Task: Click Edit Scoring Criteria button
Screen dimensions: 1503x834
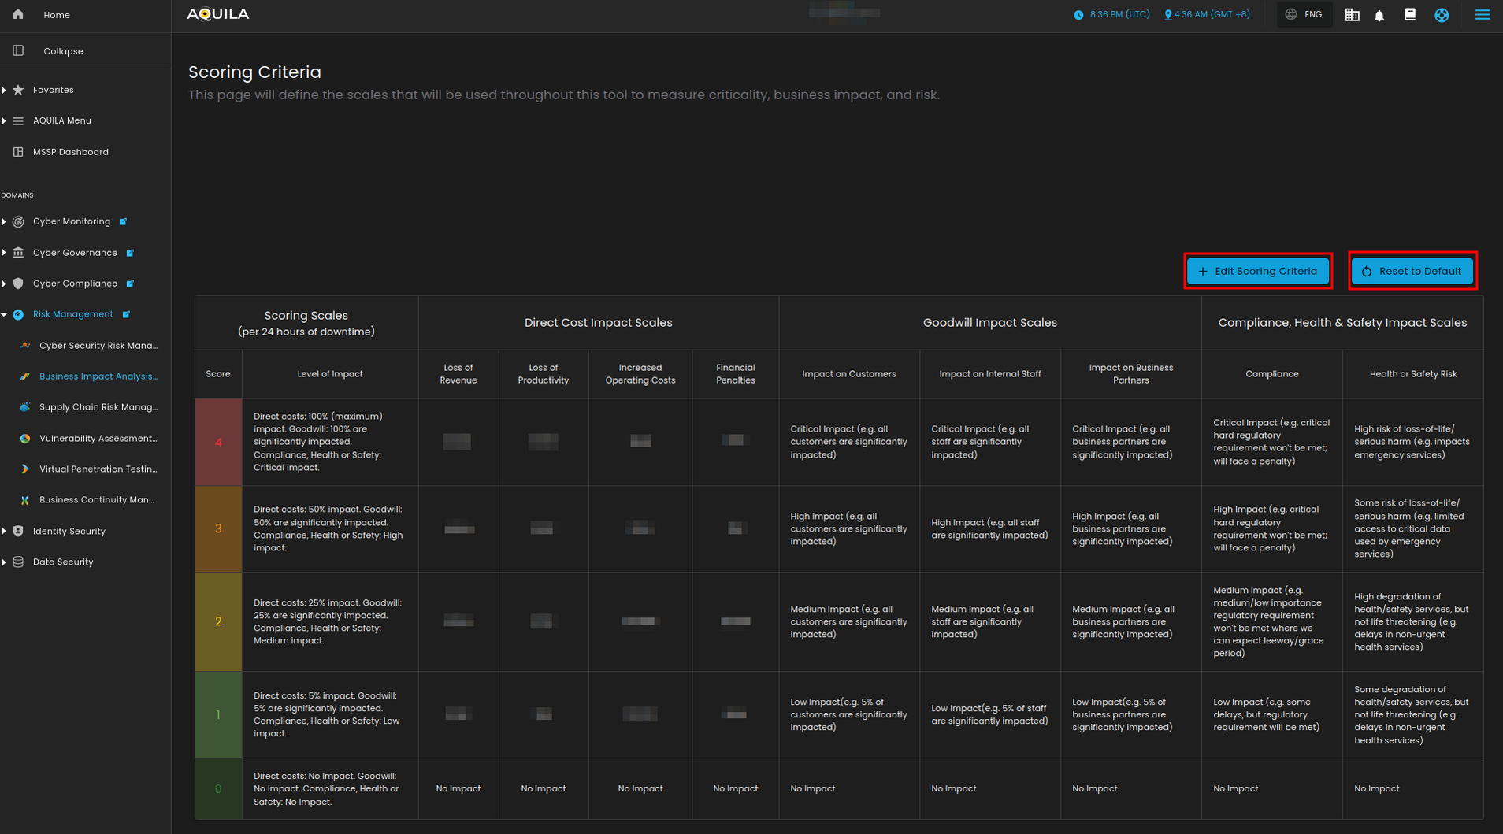Action: coord(1257,271)
